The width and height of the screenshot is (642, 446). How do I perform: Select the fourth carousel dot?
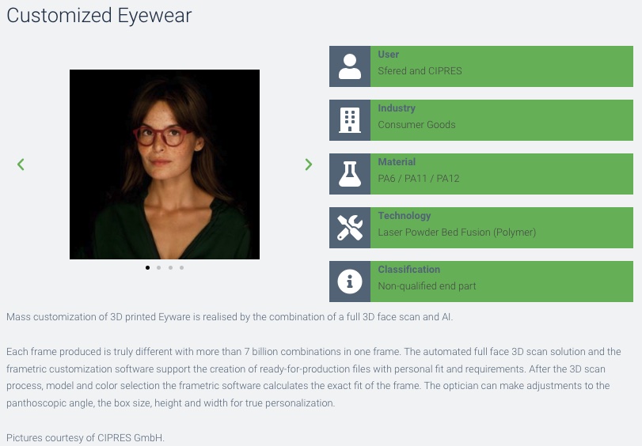182,267
